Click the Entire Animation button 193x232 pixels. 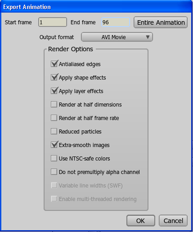pyautogui.click(x=161, y=22)
